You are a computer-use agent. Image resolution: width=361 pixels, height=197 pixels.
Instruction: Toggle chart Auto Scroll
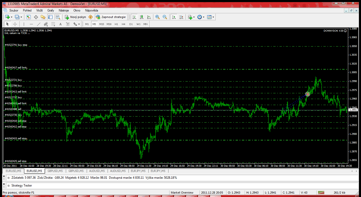tap(174, 17)
